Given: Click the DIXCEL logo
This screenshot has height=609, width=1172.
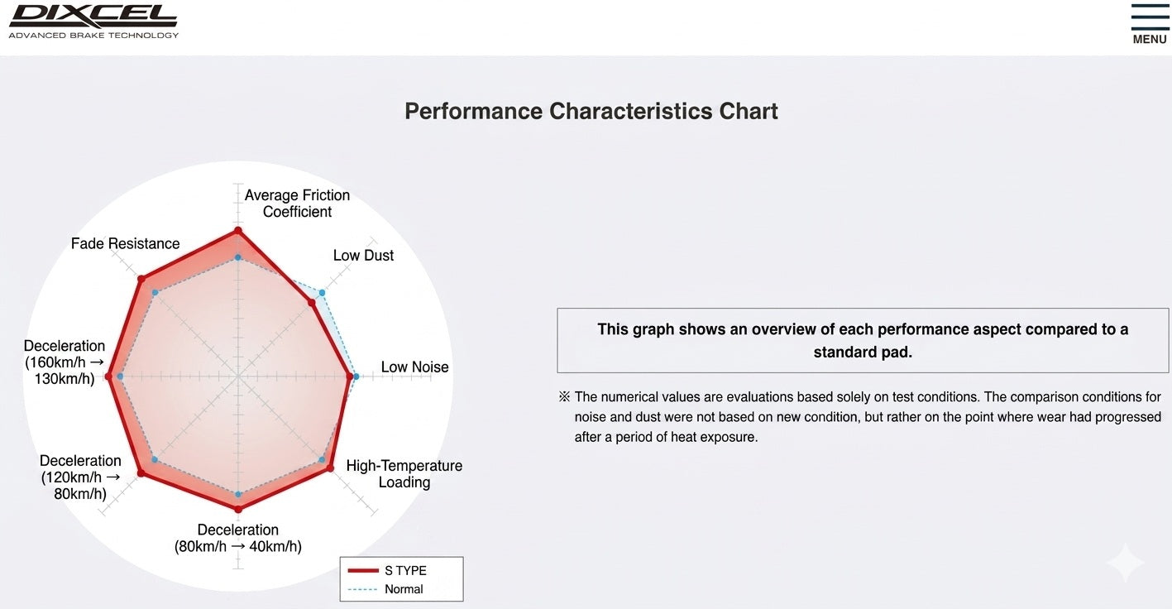Looking at the screenshot, I should [93, 22].
